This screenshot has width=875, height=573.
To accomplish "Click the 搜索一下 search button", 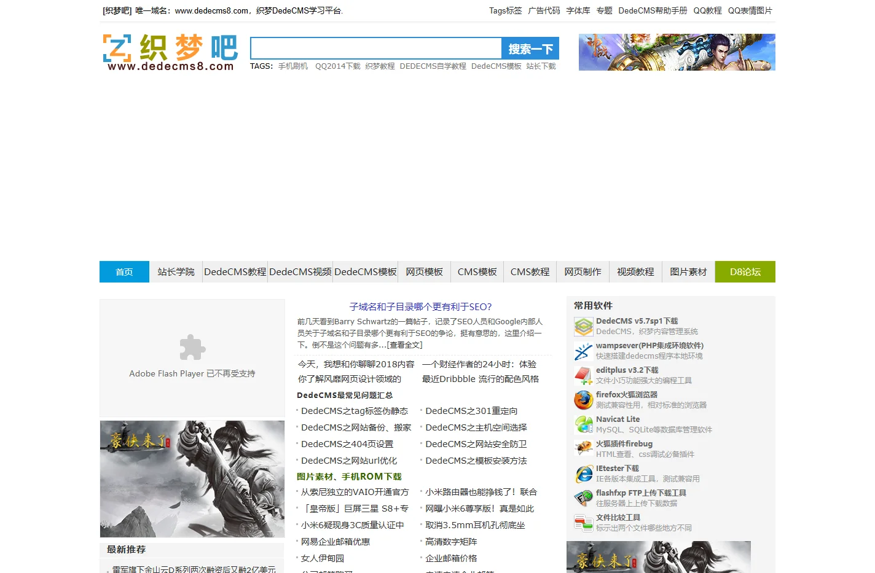I will pos(530,49).
